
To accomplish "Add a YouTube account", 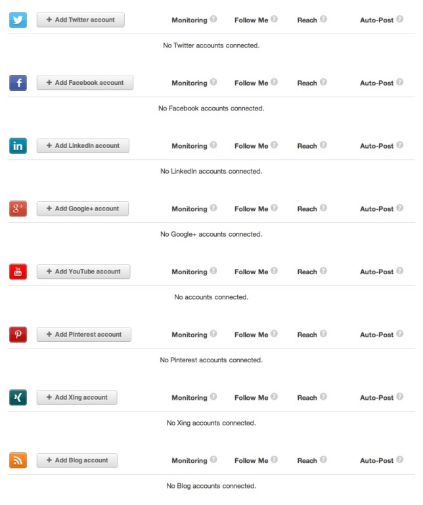I will [x=83, y=272].
